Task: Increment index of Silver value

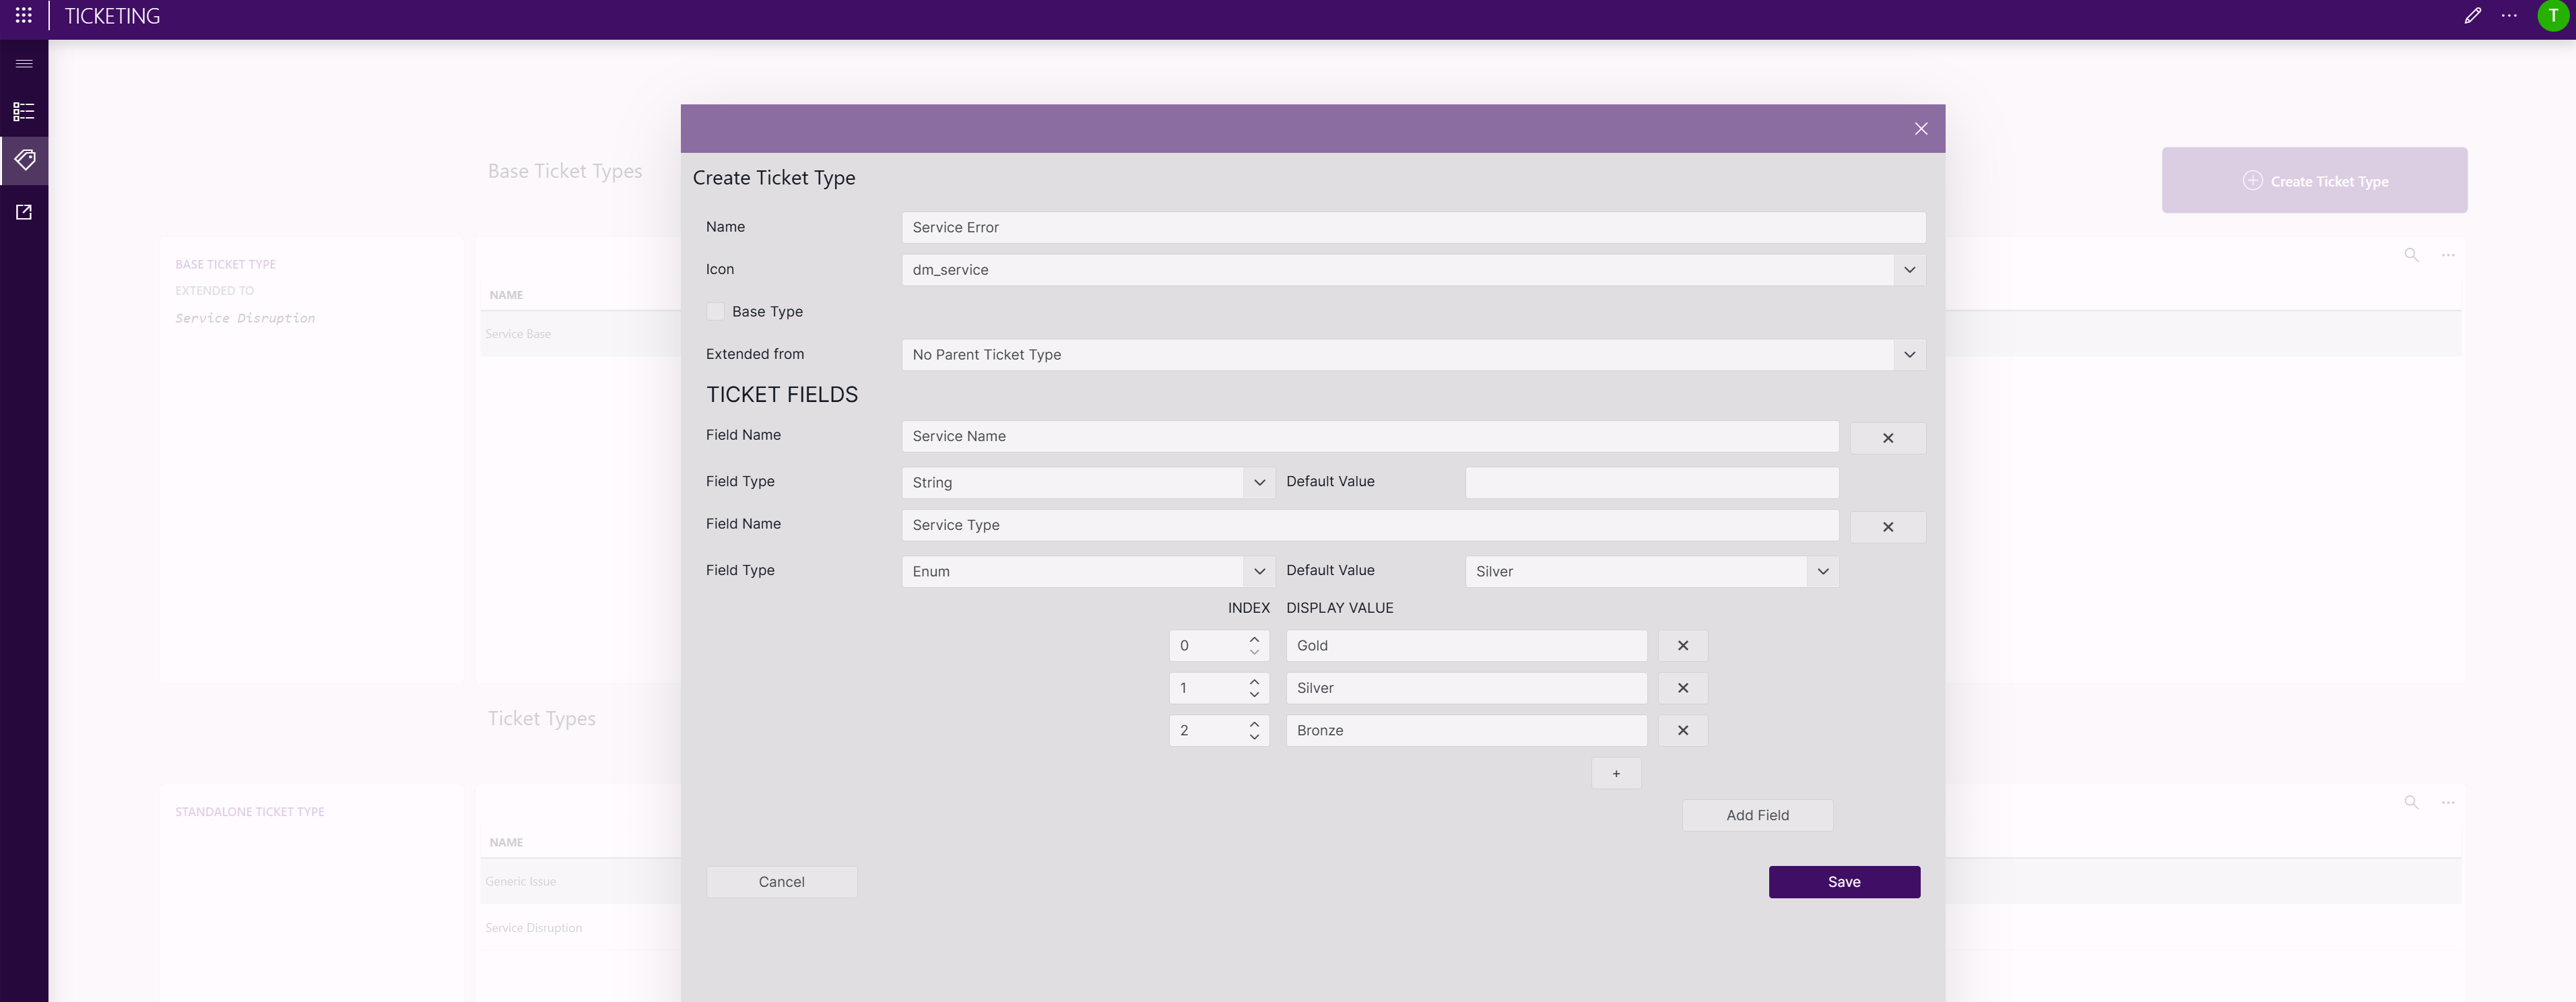Action: click(1253, 681)
